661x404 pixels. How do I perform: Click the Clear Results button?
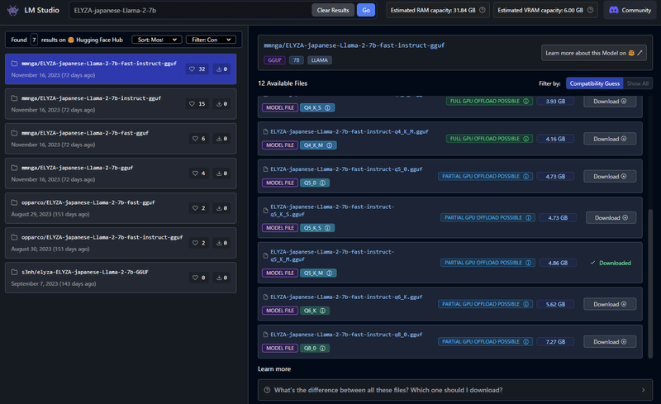click(x=333, y=10)
